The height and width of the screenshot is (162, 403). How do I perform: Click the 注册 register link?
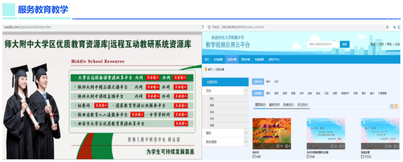point(381,44)
